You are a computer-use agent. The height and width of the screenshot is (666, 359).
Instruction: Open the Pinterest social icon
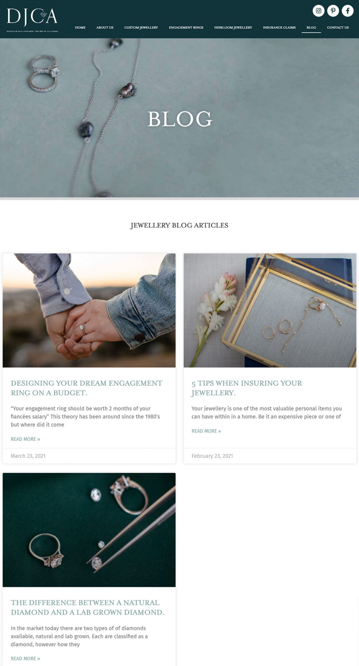[x=333, y=10]
